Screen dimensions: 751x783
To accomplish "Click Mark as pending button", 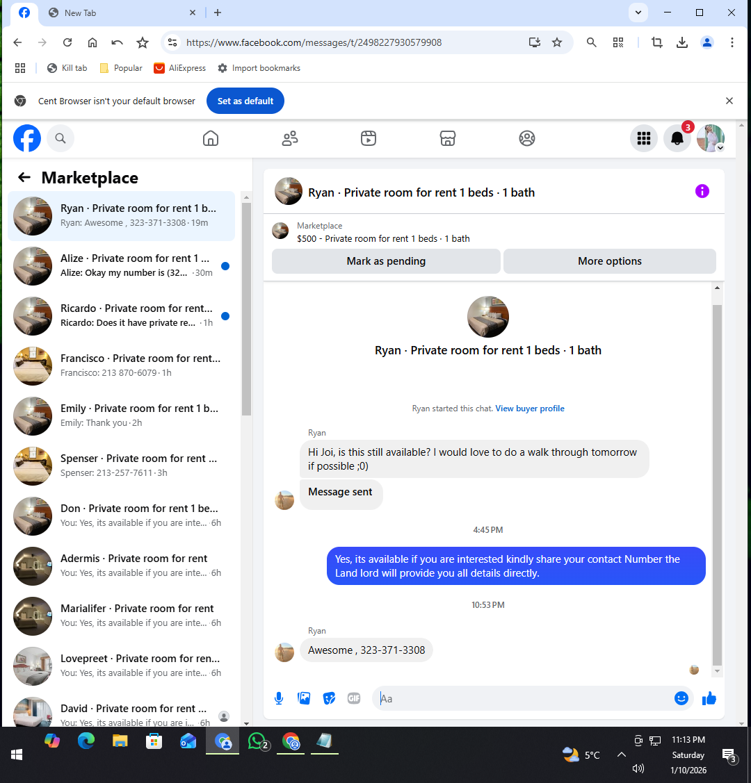I will coord(386,261).
